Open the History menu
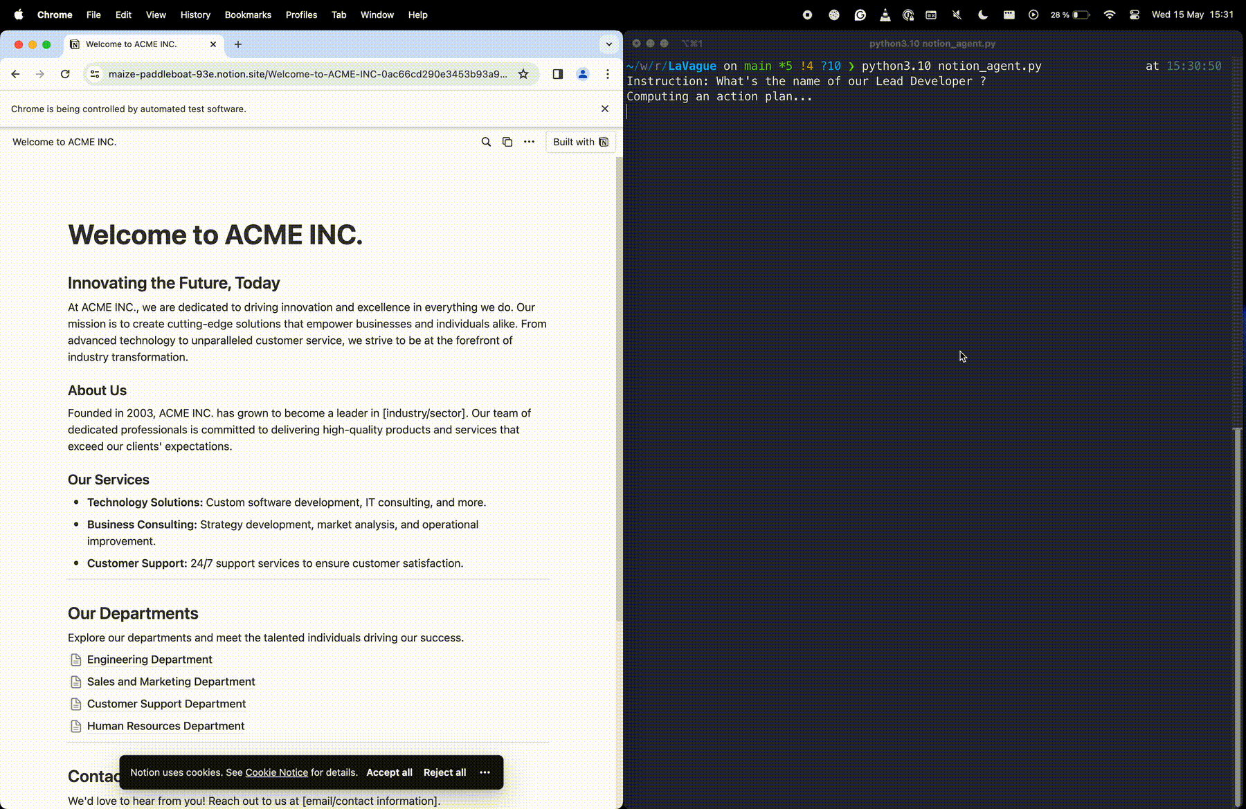Image resolution: width=1246 pixels, height=809 pixels. pyautogui.click(x=195, y=15)
